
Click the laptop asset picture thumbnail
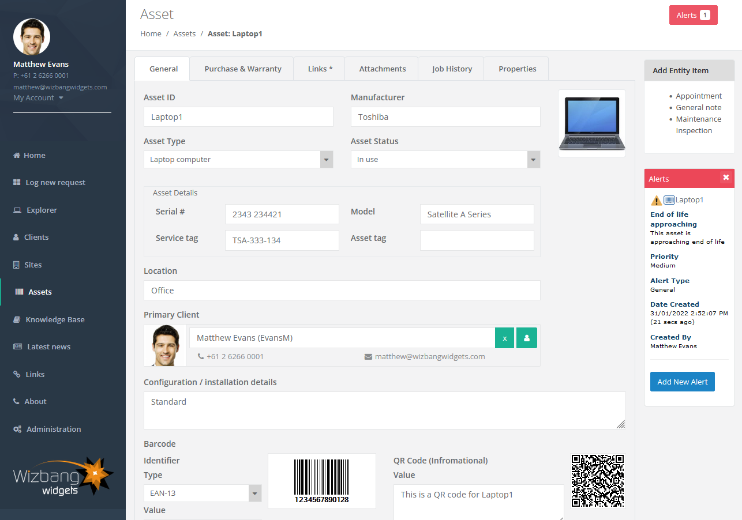(592, 123)
